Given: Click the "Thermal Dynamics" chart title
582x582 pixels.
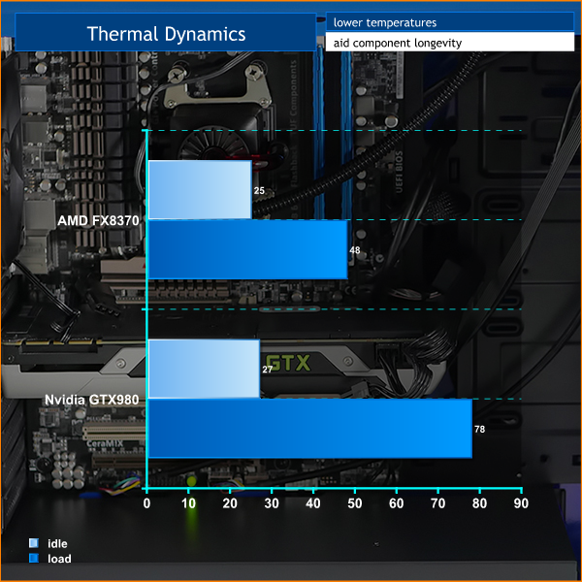Looking at the screenshot, I should pyautogui.click(x=166, y=34).
